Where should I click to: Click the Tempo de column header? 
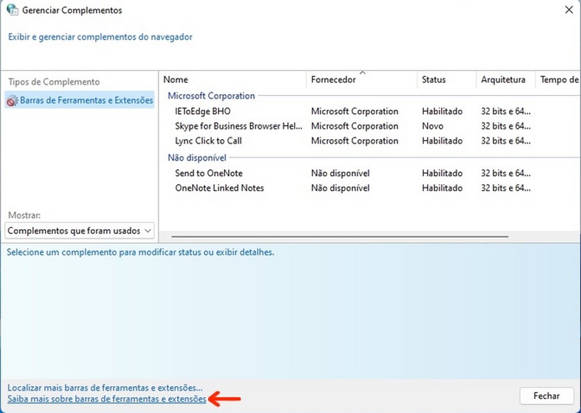pyautogui.click(x=559, y=80)
